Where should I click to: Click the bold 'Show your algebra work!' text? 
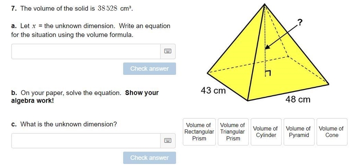(85, 97)
